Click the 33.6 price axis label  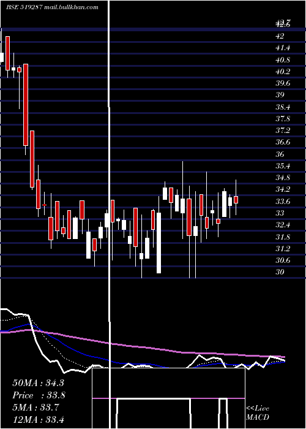[x=283, y=202]
